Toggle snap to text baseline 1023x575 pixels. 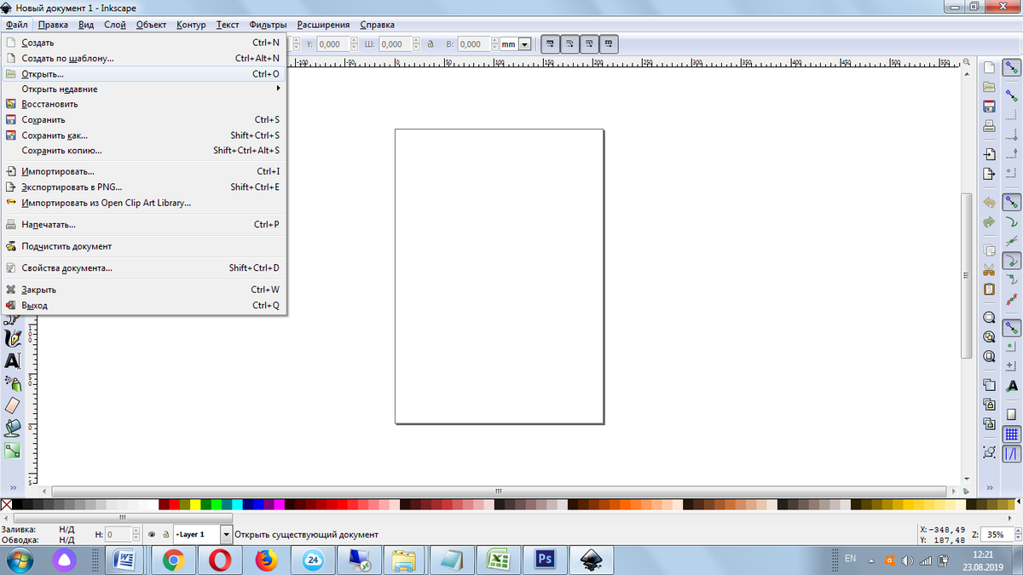[x=1012, y=386]
